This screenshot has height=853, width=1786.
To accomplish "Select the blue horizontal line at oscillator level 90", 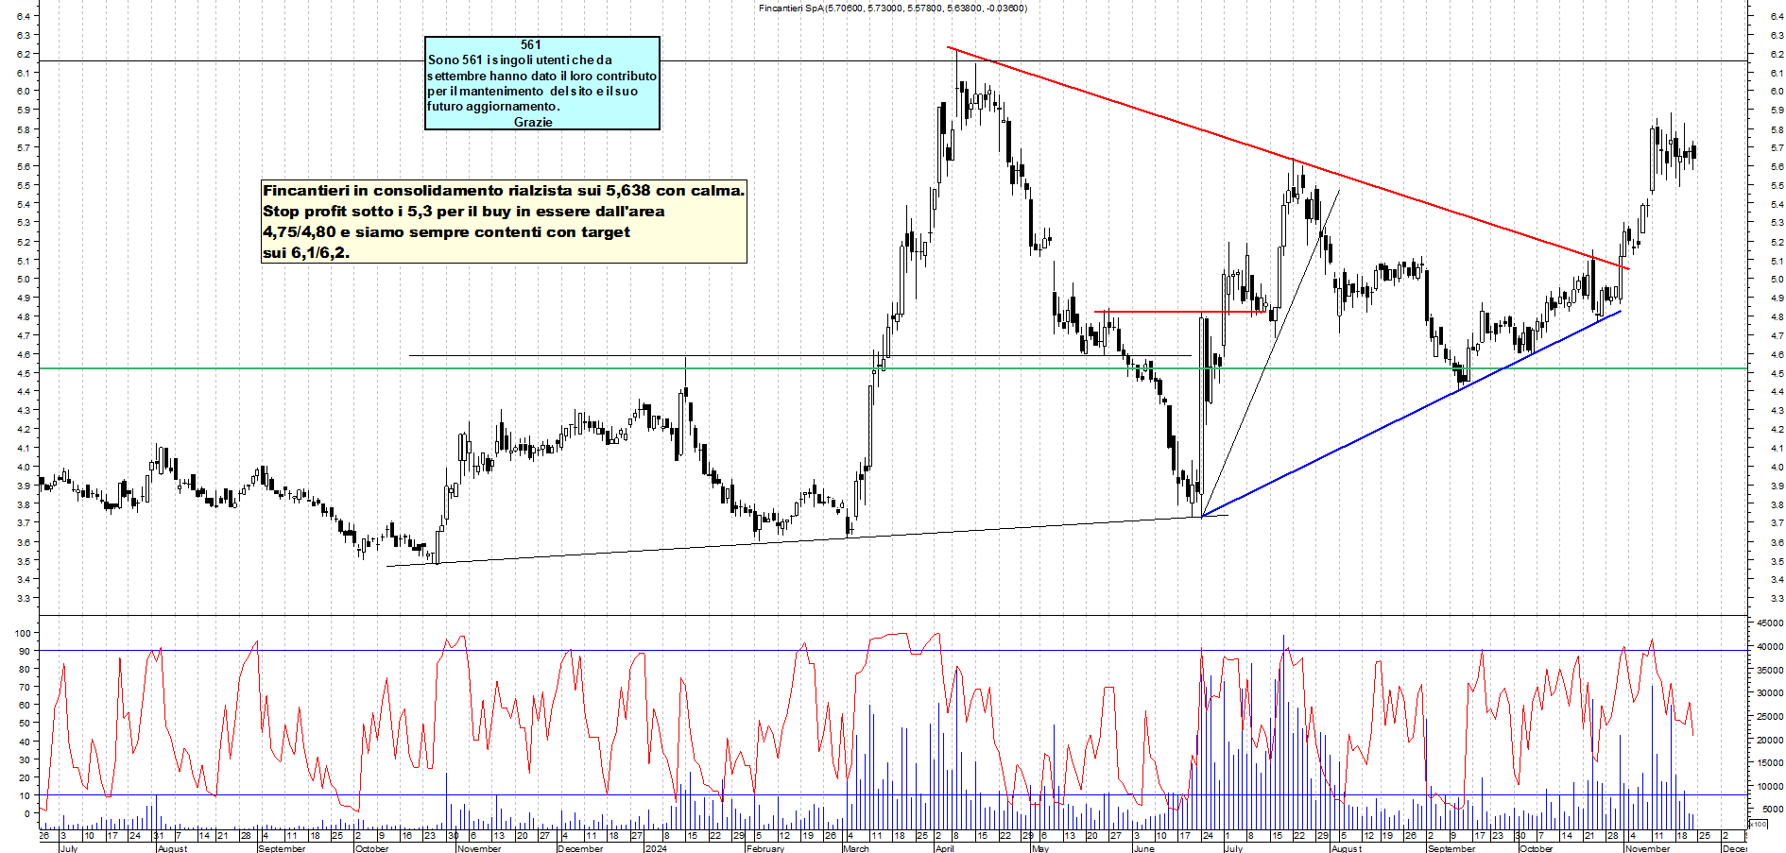I will 893,650.
